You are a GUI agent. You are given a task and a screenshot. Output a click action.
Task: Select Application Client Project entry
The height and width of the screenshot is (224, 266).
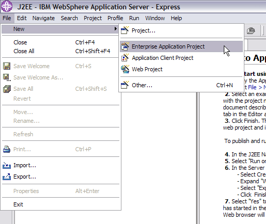[x=181, y=58]
